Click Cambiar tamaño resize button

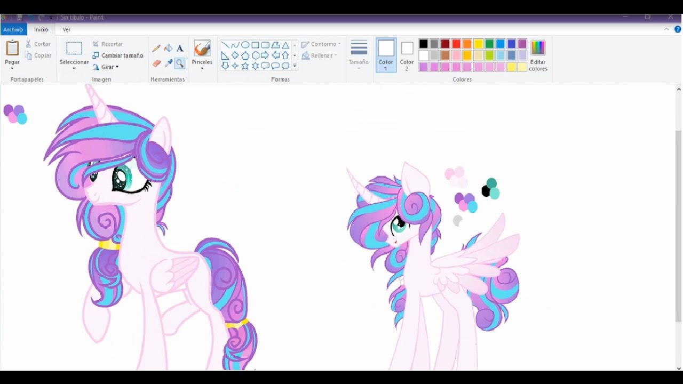click(x=117, y=55)
